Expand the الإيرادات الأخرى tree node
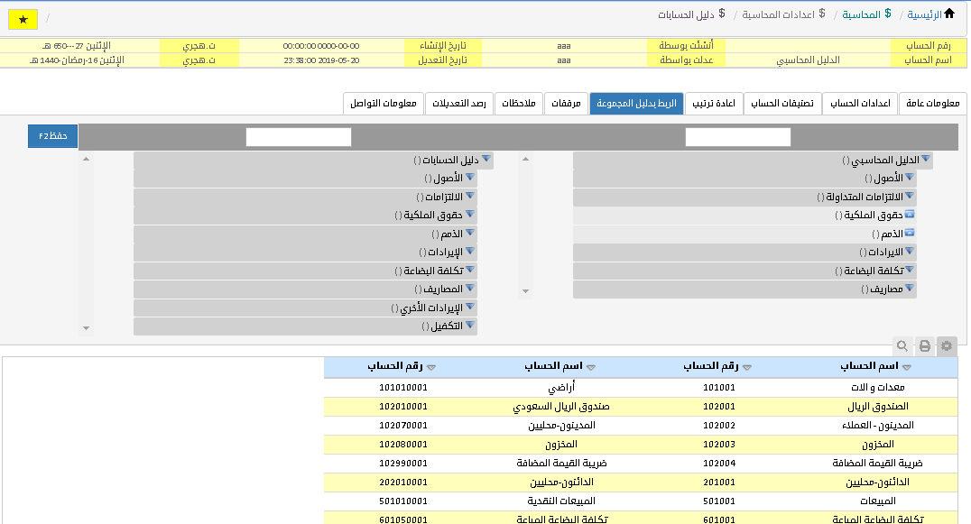 coord(470,308)
